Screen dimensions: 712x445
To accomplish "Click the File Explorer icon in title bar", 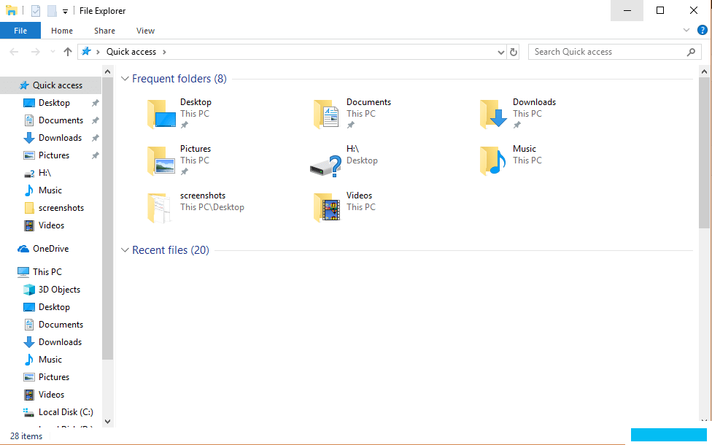I will coord(12,10).
